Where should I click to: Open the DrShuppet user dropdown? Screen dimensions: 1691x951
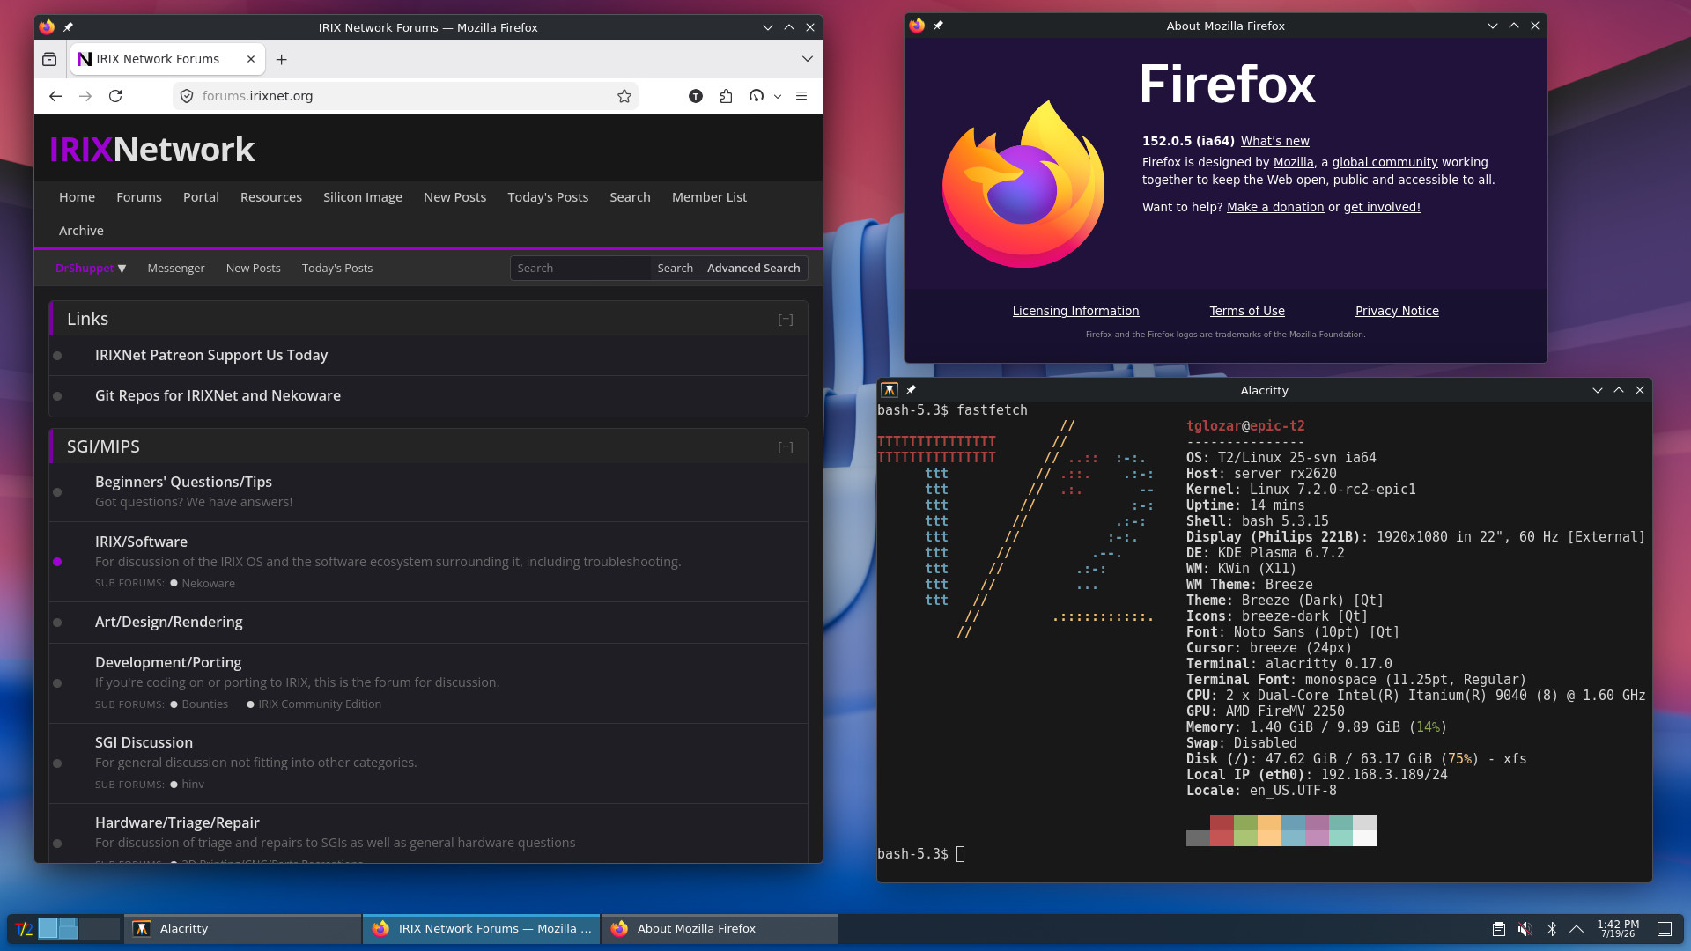[x=91, y=268]
